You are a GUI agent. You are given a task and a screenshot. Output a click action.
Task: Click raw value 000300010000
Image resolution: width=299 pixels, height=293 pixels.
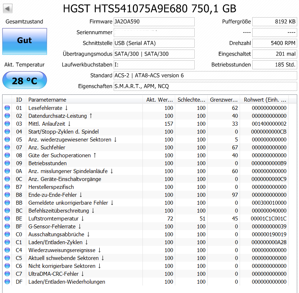[269, 203]
